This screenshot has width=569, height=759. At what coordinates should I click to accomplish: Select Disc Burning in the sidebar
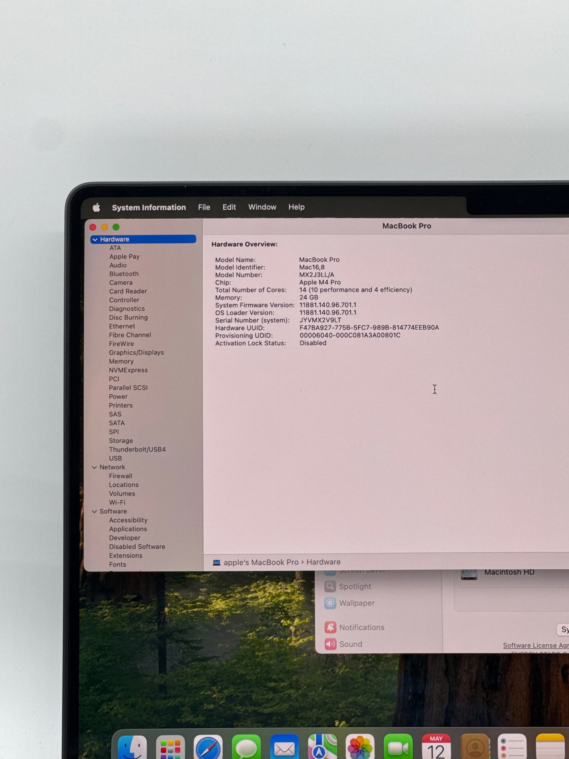(x=128, y=318)
